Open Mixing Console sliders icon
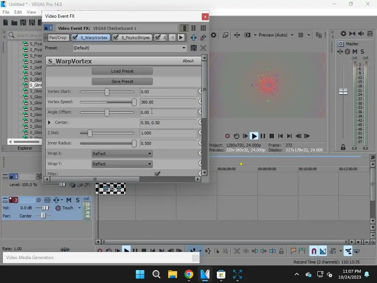 (370, 34)
